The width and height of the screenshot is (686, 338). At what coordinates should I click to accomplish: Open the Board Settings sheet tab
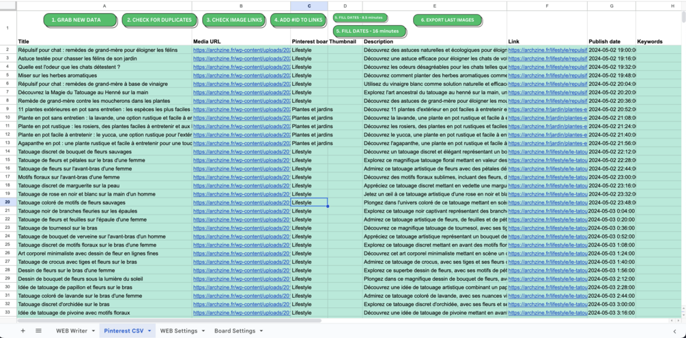pos(235,331)
